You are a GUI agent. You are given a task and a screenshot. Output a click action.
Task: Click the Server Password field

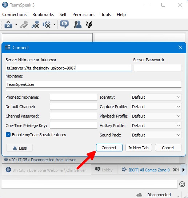click(x=157, y=68)
